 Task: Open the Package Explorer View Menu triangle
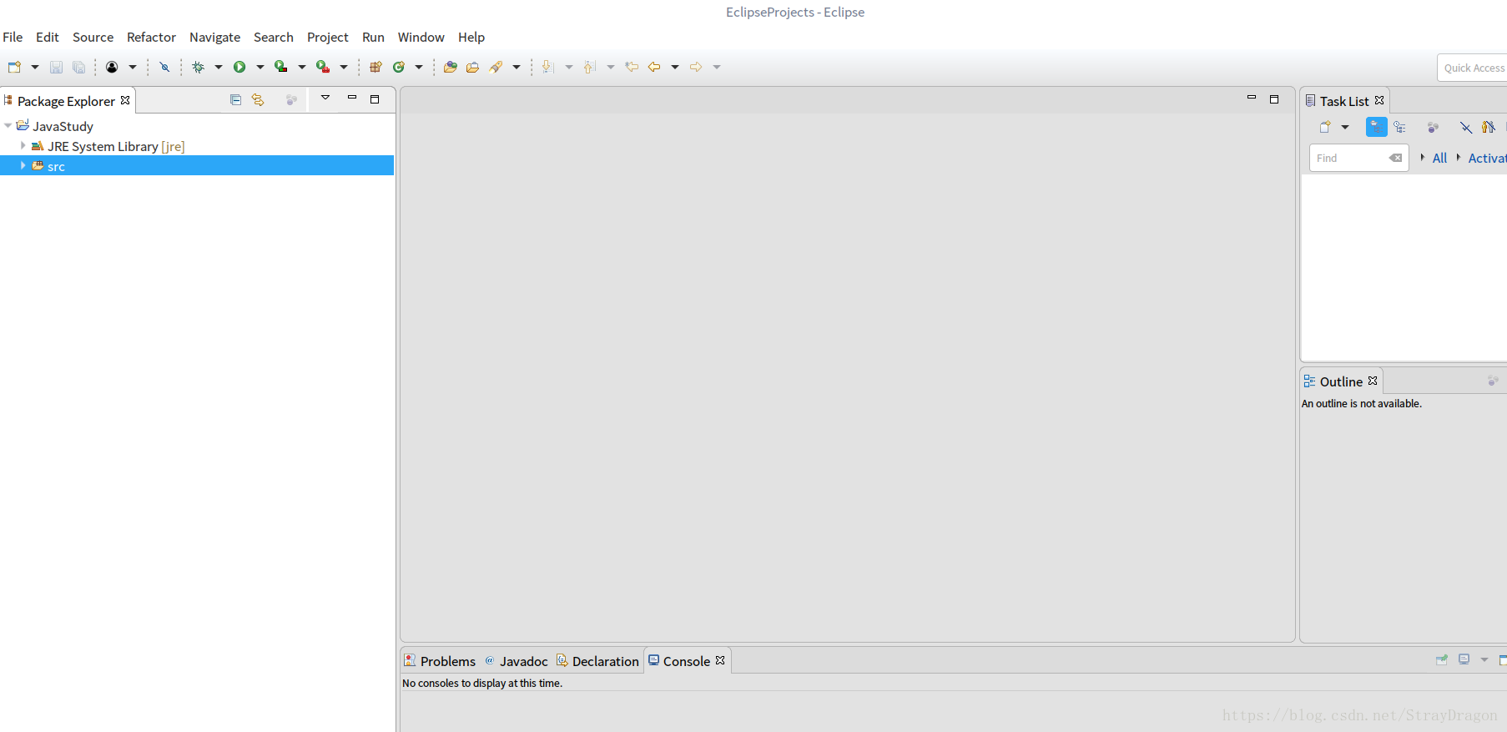pyautogui.click(x=325, y=98)
